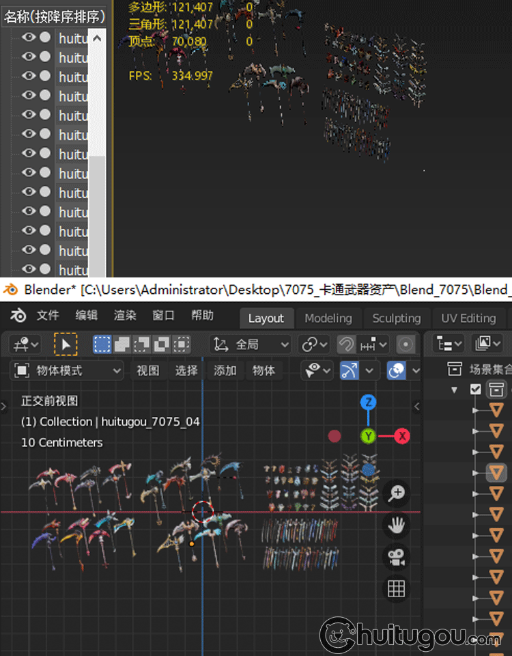The height and width of the screenshot is (656, 512).
Task: Click the hand pan view icon
Action: click(x=397, y=525)
